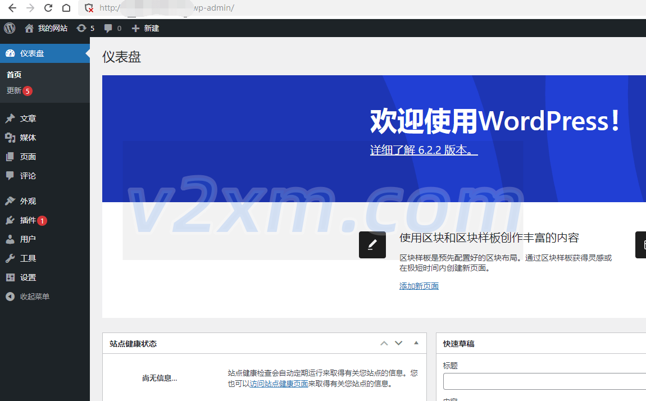Click the red badge 1 beside 插件
The image size is (646, 401).
click(42, 221)
